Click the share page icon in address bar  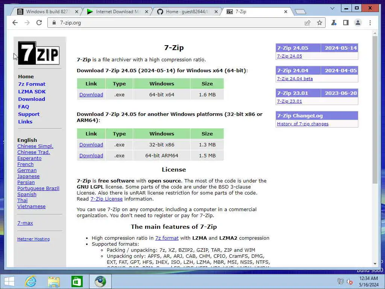(308, 23)
